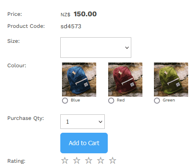Image resolution: width=195 pixels, height=164 pixels.
Task: Click the Purchase Qty chevron arrow
Action: (100, 122)
